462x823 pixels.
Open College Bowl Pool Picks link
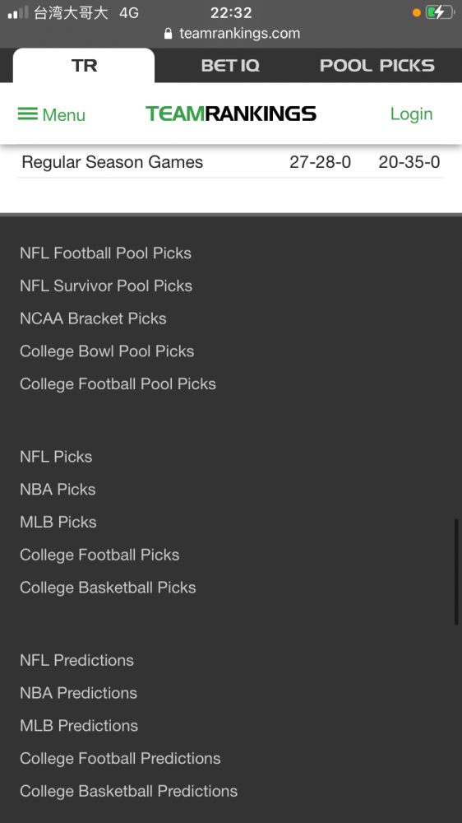tap(107, 351)
